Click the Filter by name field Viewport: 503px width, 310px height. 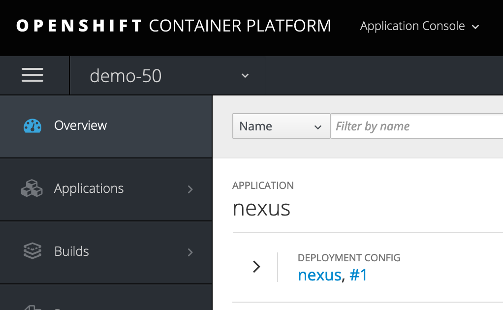[417, 126]
